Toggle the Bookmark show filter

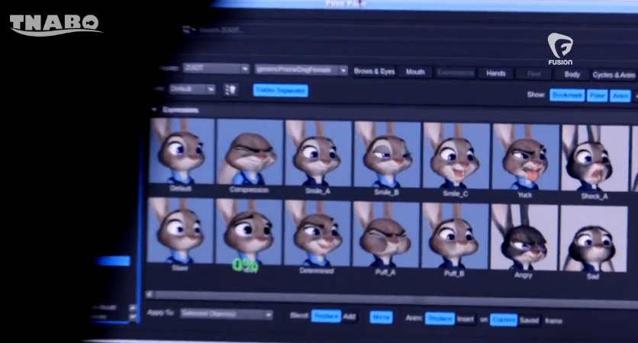(x=567, y=95)
